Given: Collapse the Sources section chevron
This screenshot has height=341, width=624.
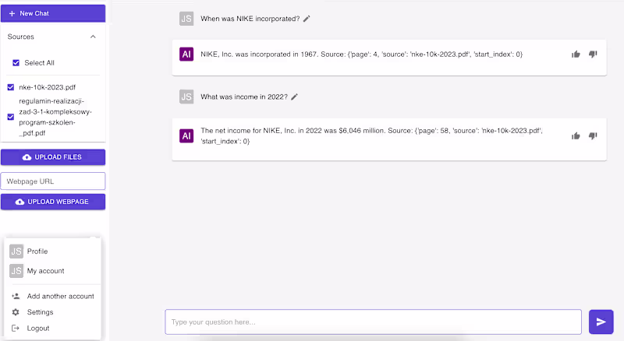Looking at the screenshot, I should 93,37.
